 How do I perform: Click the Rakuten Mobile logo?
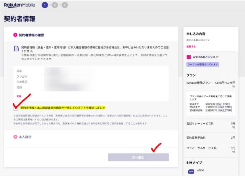[x=20, y=5]
